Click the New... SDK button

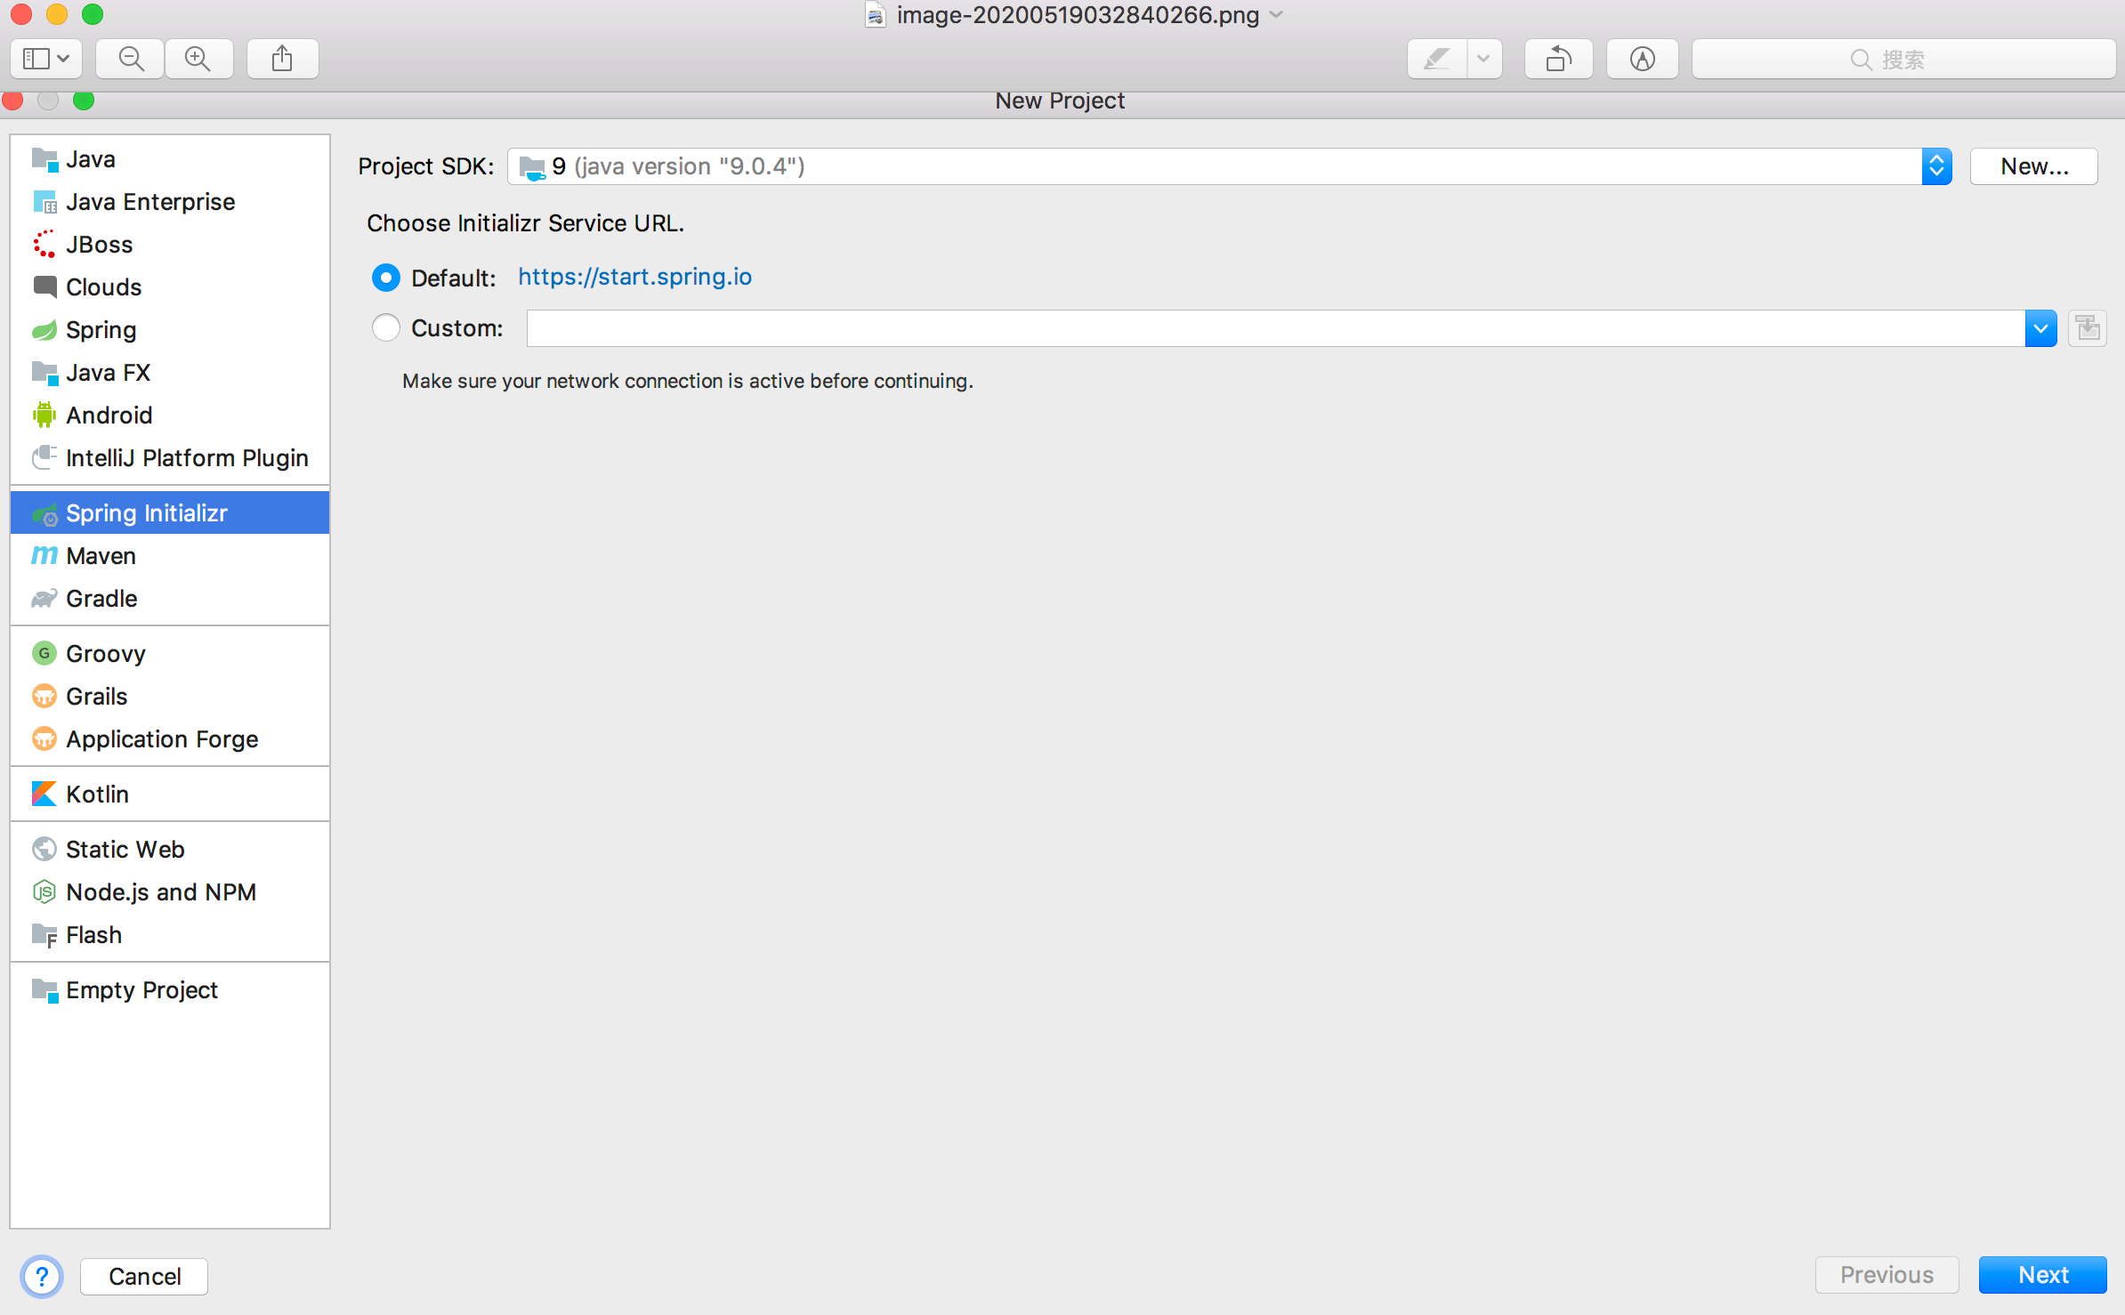pos(2033,166)
